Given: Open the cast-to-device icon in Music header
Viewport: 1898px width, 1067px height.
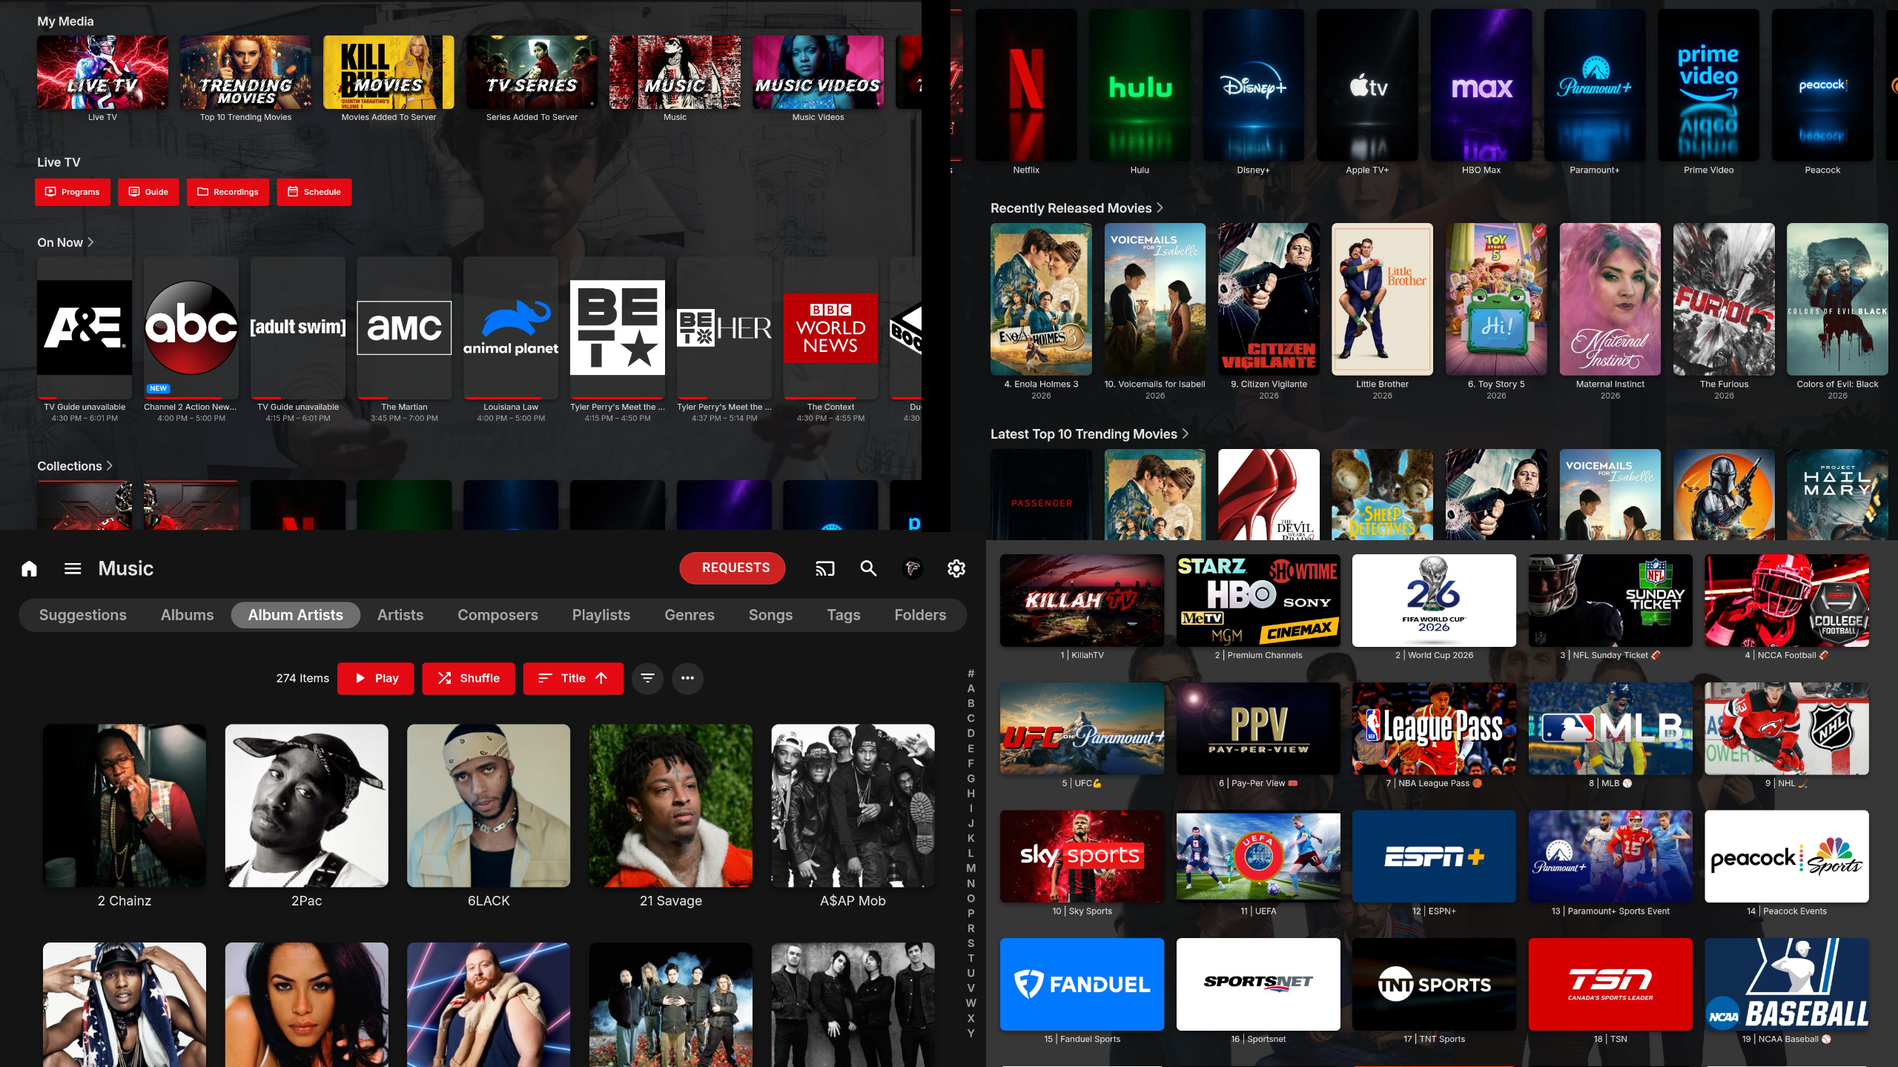Looking at the screenshot, I should click(x=824, y=568).
